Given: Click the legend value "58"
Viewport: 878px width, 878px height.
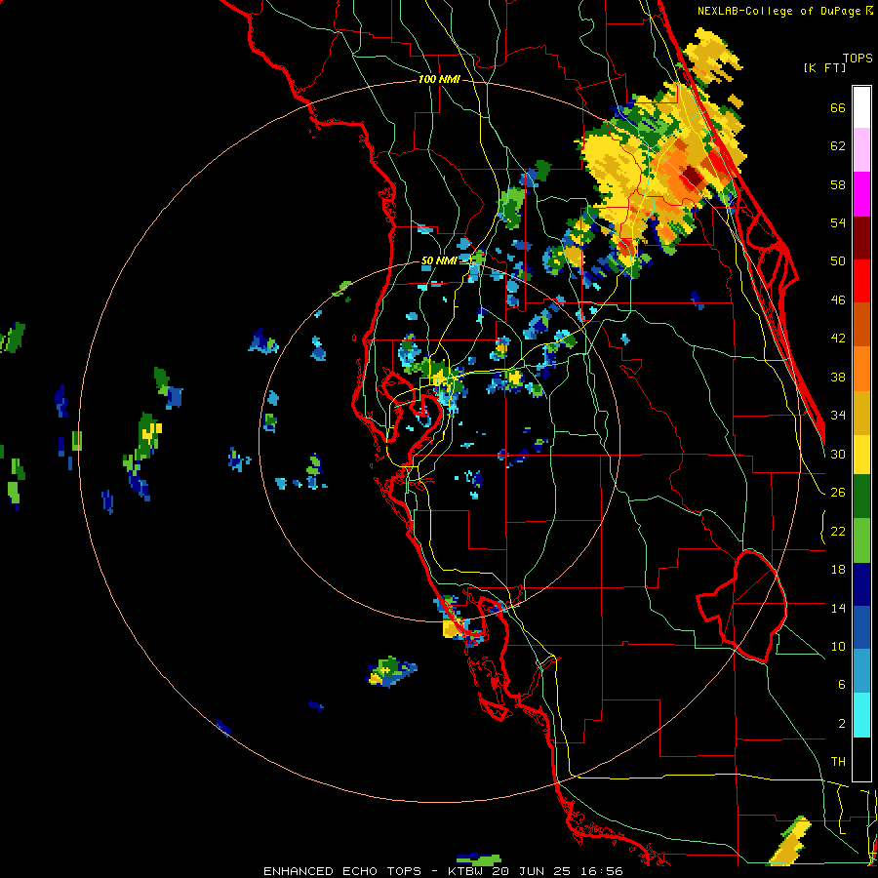Looking at the screenshot, I should (x=838, y=184).
